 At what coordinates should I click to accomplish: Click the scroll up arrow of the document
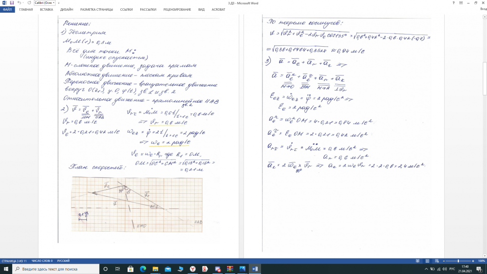(x=485, y=17)
